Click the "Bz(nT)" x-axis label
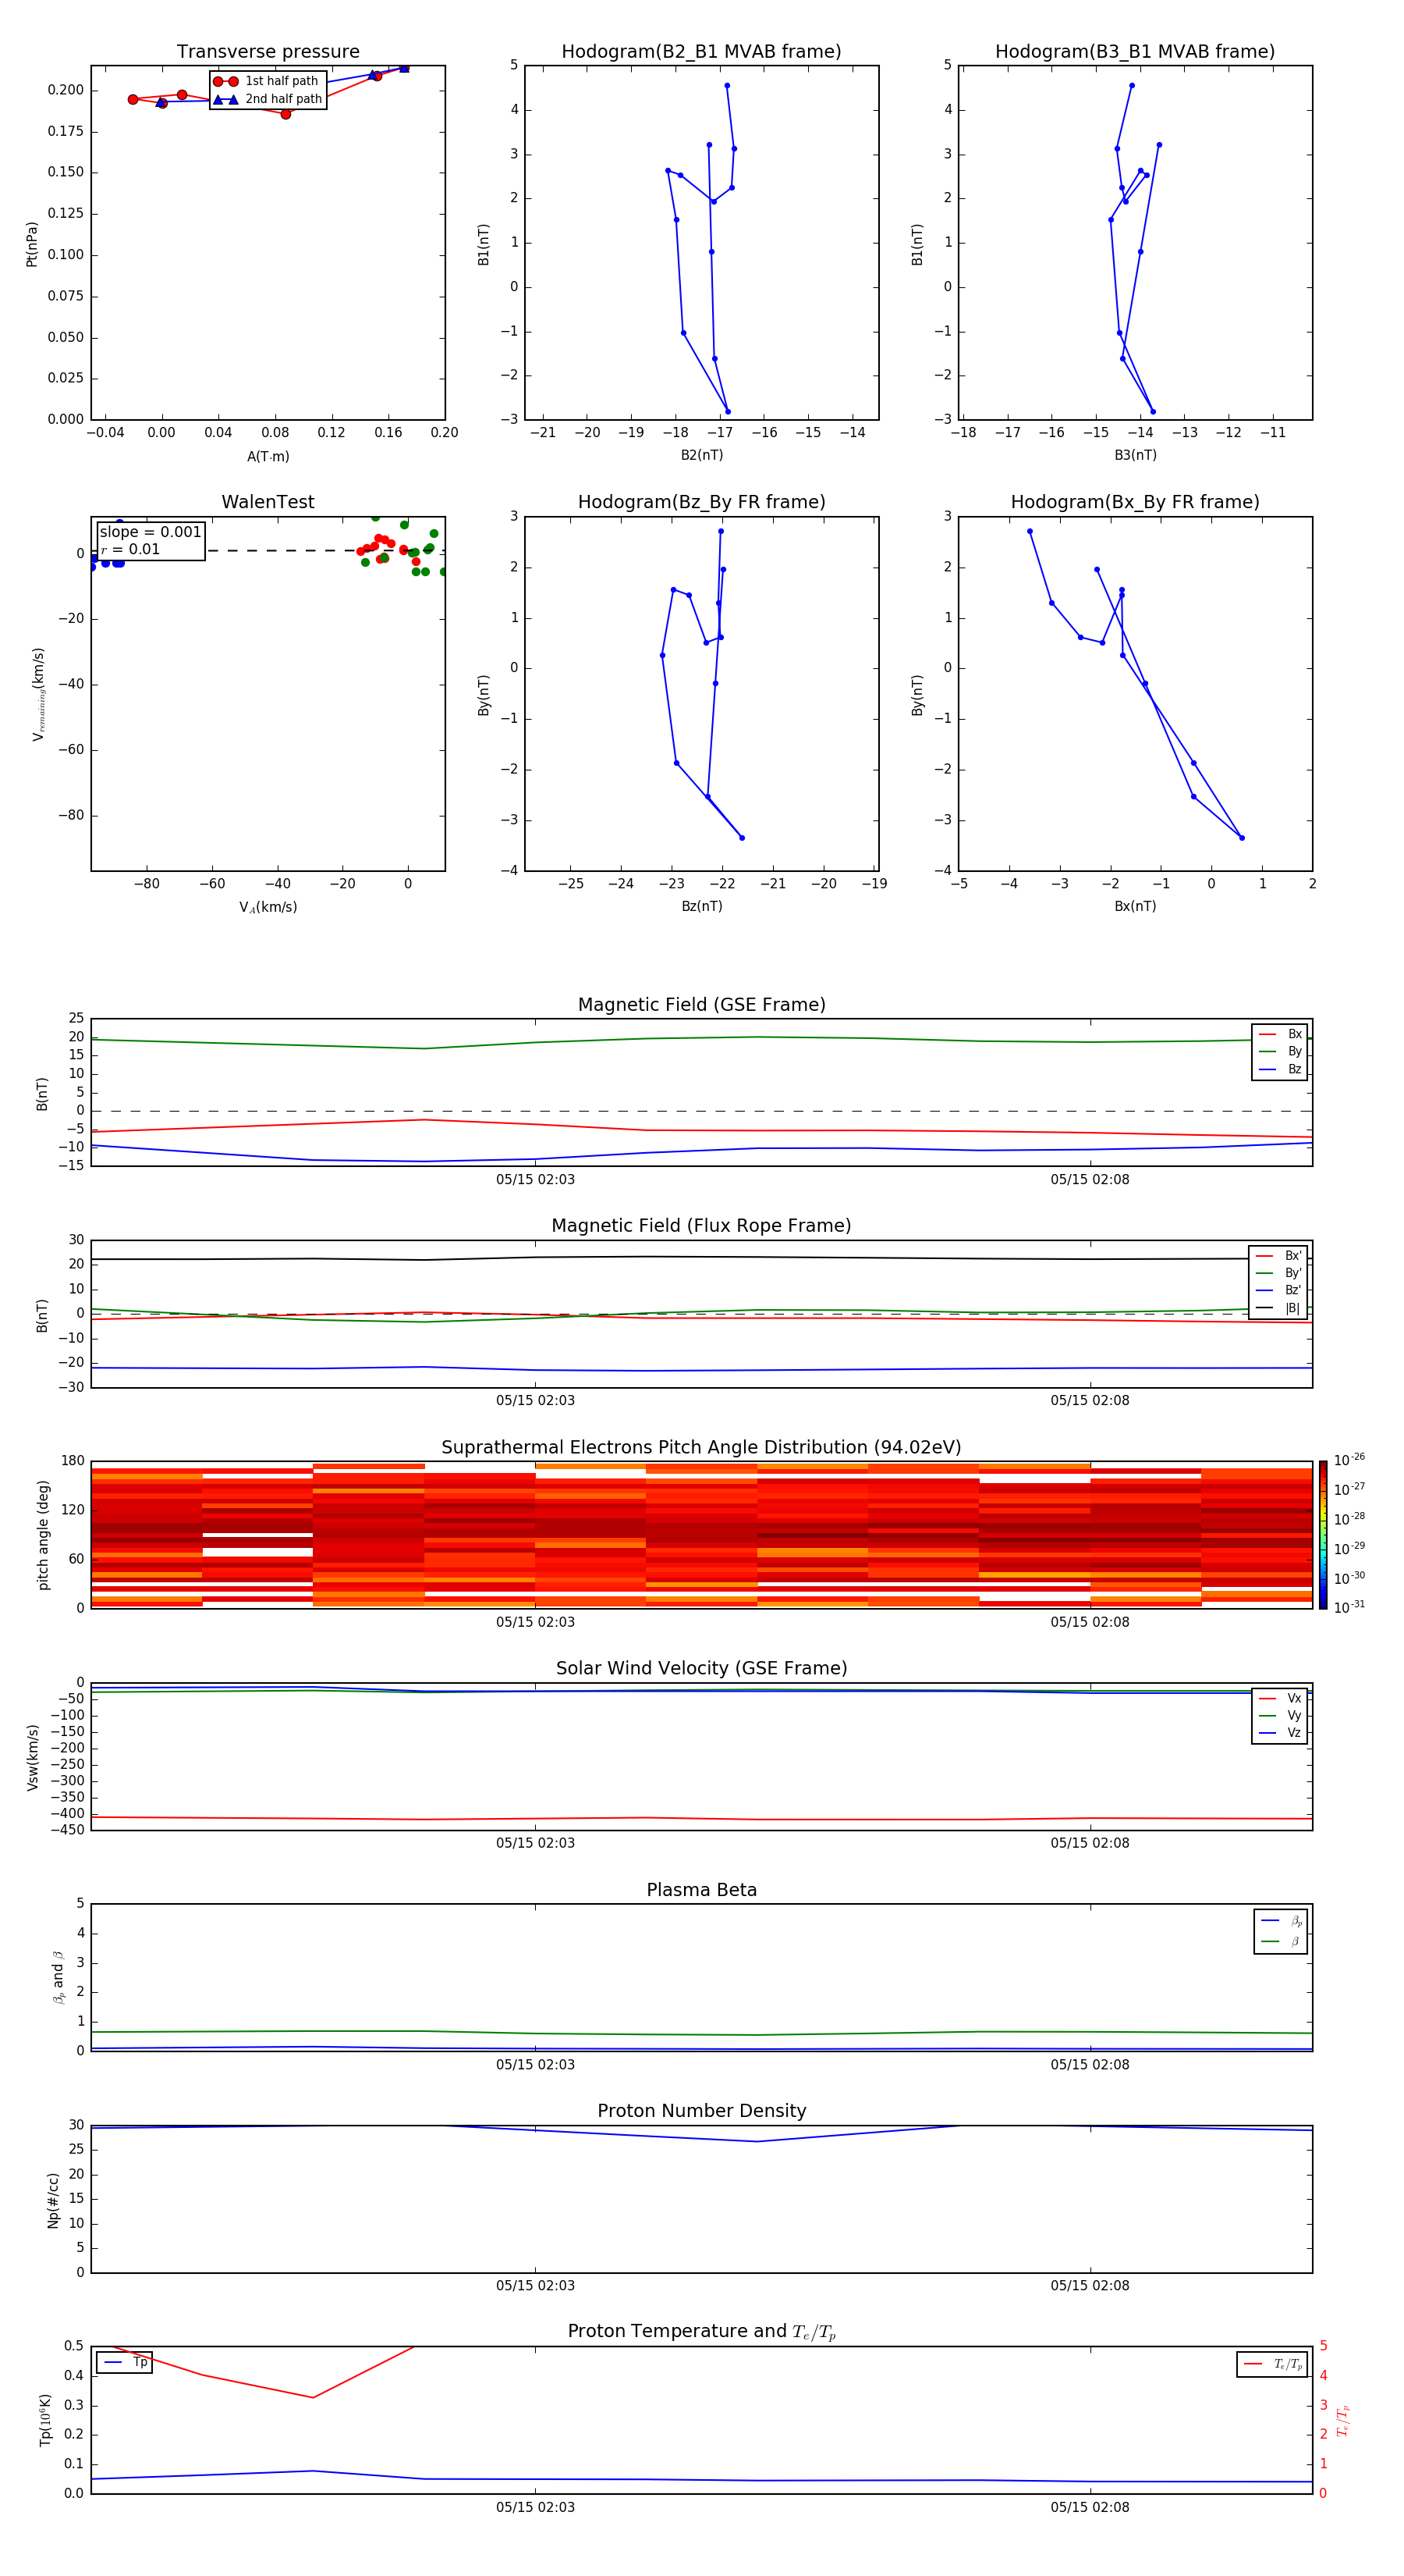Screen dimensions: 1404x2576 (701, 907)
